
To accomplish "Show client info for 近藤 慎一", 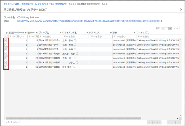I will 75,58.
